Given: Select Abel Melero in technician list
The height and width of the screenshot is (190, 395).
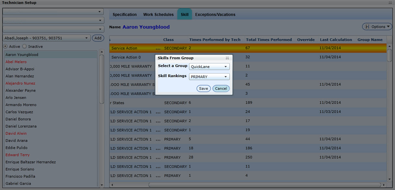Looking at the screenshot, I should 16,62.
